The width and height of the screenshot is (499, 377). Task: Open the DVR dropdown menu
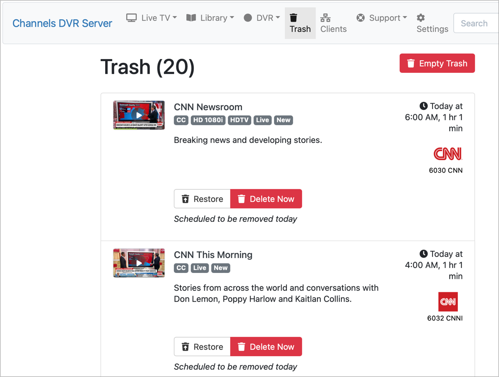pyautogui.click(x=268, y=18)
